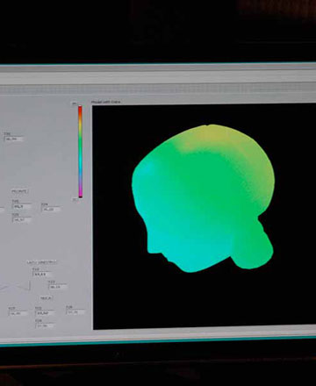Select the lone value field left of the color scale's upper half
316x386 pixels.
[x=14, y=139]
